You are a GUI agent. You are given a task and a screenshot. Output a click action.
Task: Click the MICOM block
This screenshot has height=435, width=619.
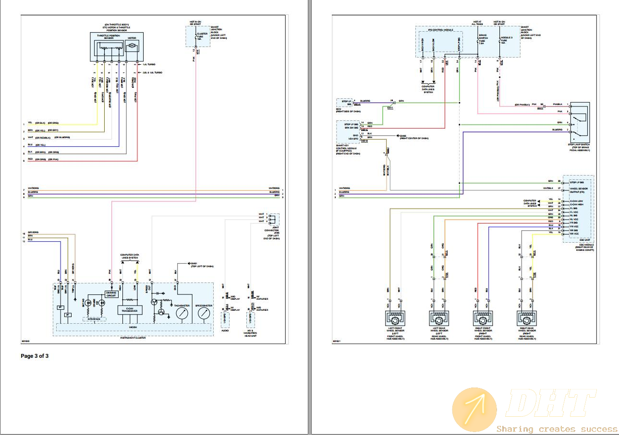pos(133,327)
